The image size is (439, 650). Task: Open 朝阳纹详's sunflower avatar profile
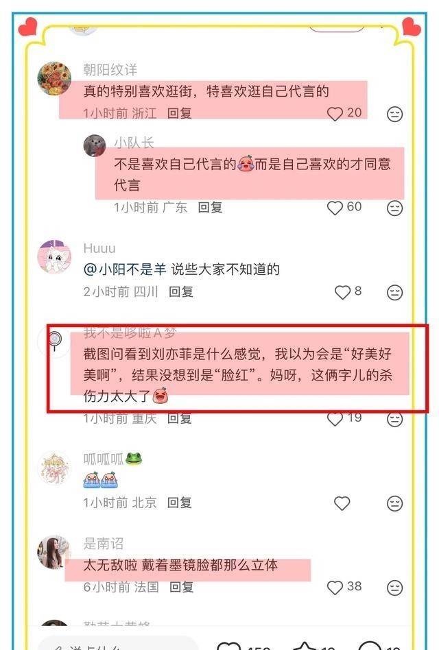(x=54, y=79)
